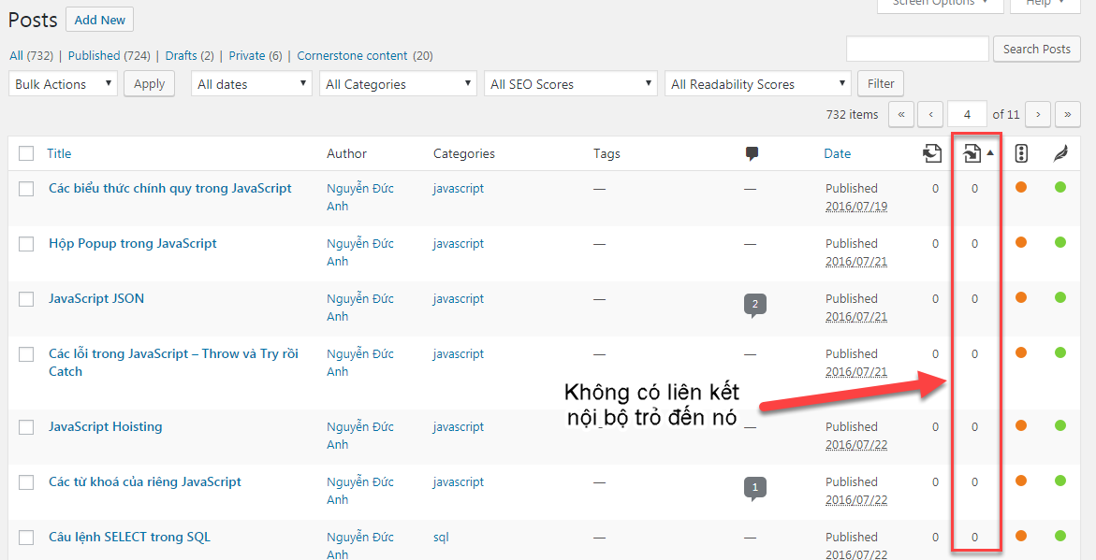The width and height of the screenshot is (1096, 560).
Task: Go to the next page arrow
Action: tap(1037, 114)
